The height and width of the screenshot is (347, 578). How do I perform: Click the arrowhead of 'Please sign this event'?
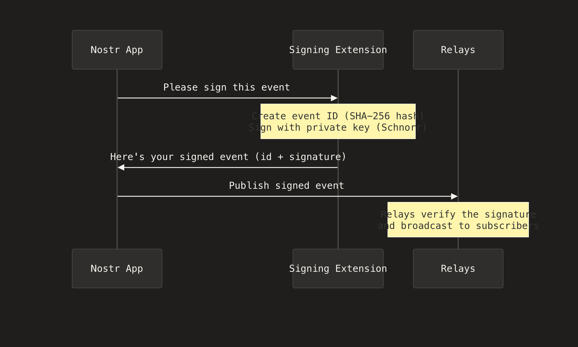[334, 98]
